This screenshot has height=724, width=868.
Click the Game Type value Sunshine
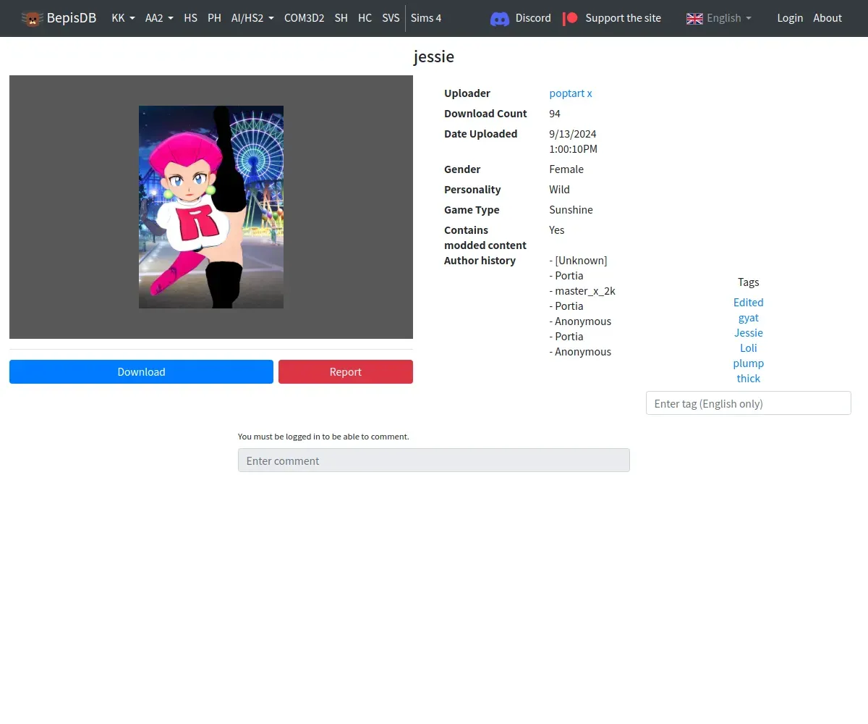(571, 210)
